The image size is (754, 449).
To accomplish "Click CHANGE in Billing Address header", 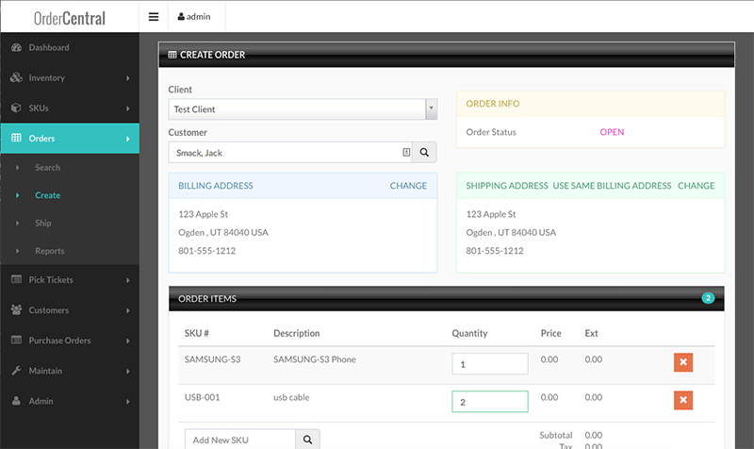I will coord(408,186).
